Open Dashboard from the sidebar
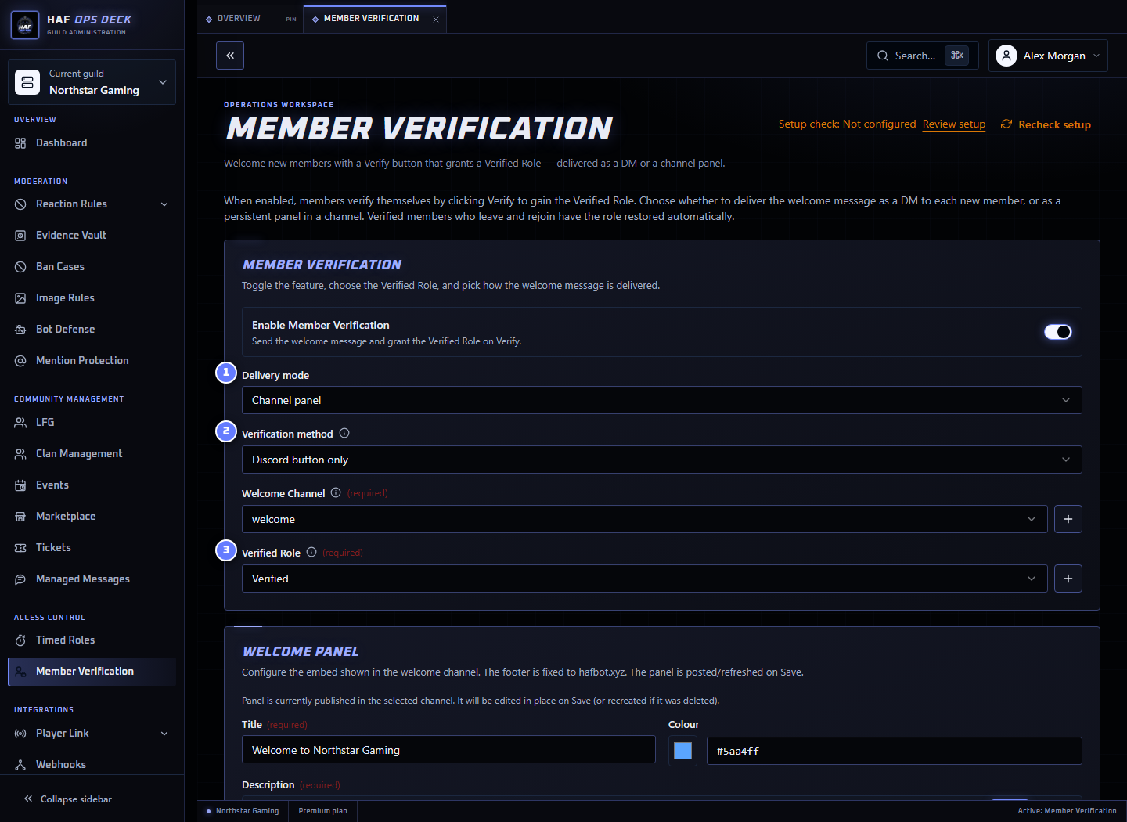 (92, 143)
